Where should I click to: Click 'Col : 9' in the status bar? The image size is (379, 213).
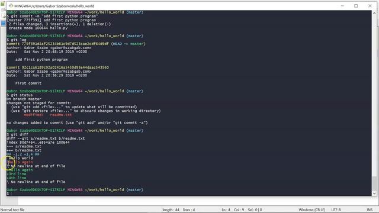(239, 210)
